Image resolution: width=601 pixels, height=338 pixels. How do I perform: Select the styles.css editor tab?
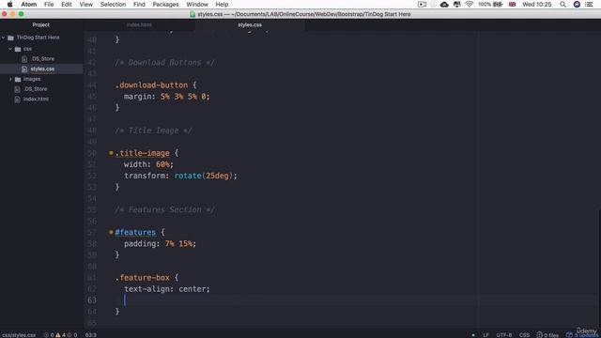[x=250, y=25]
